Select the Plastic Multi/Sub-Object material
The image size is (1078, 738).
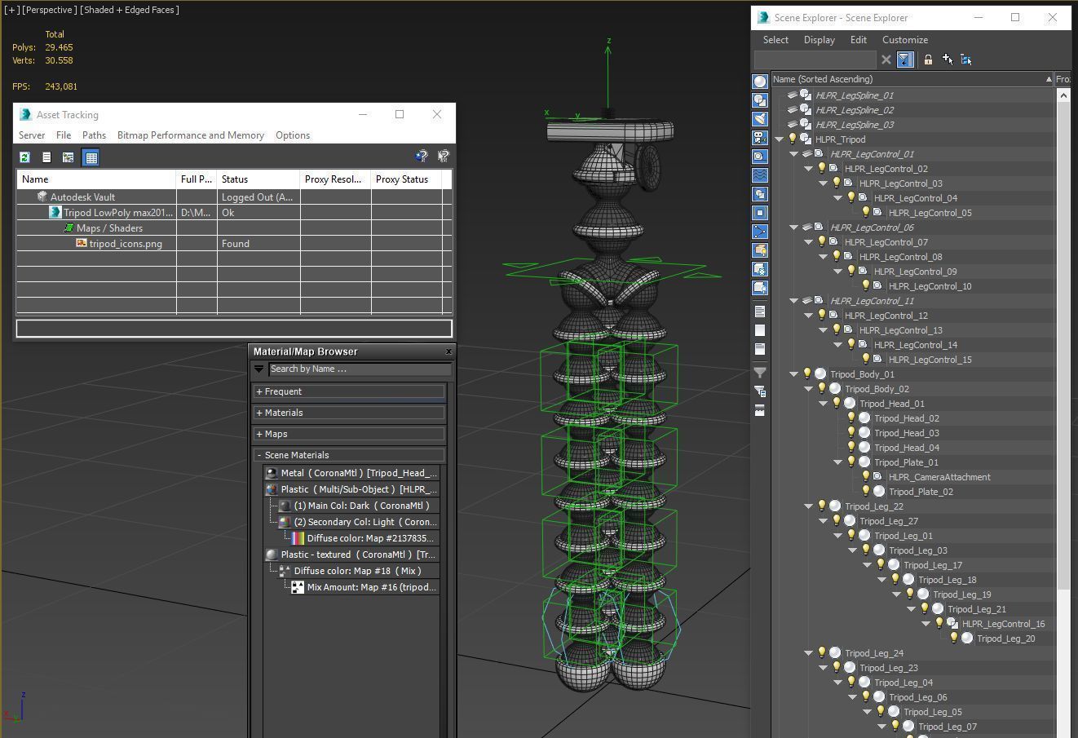pyautogui.click(x=351, y=489)
